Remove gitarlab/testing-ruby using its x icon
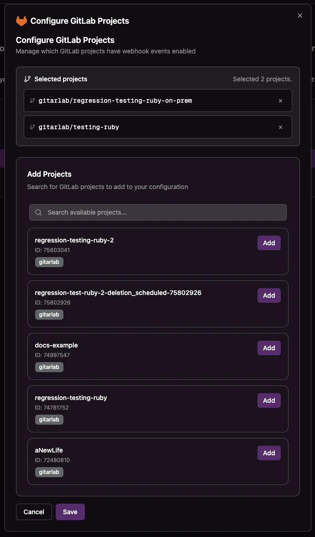 [x=280, y=127]
